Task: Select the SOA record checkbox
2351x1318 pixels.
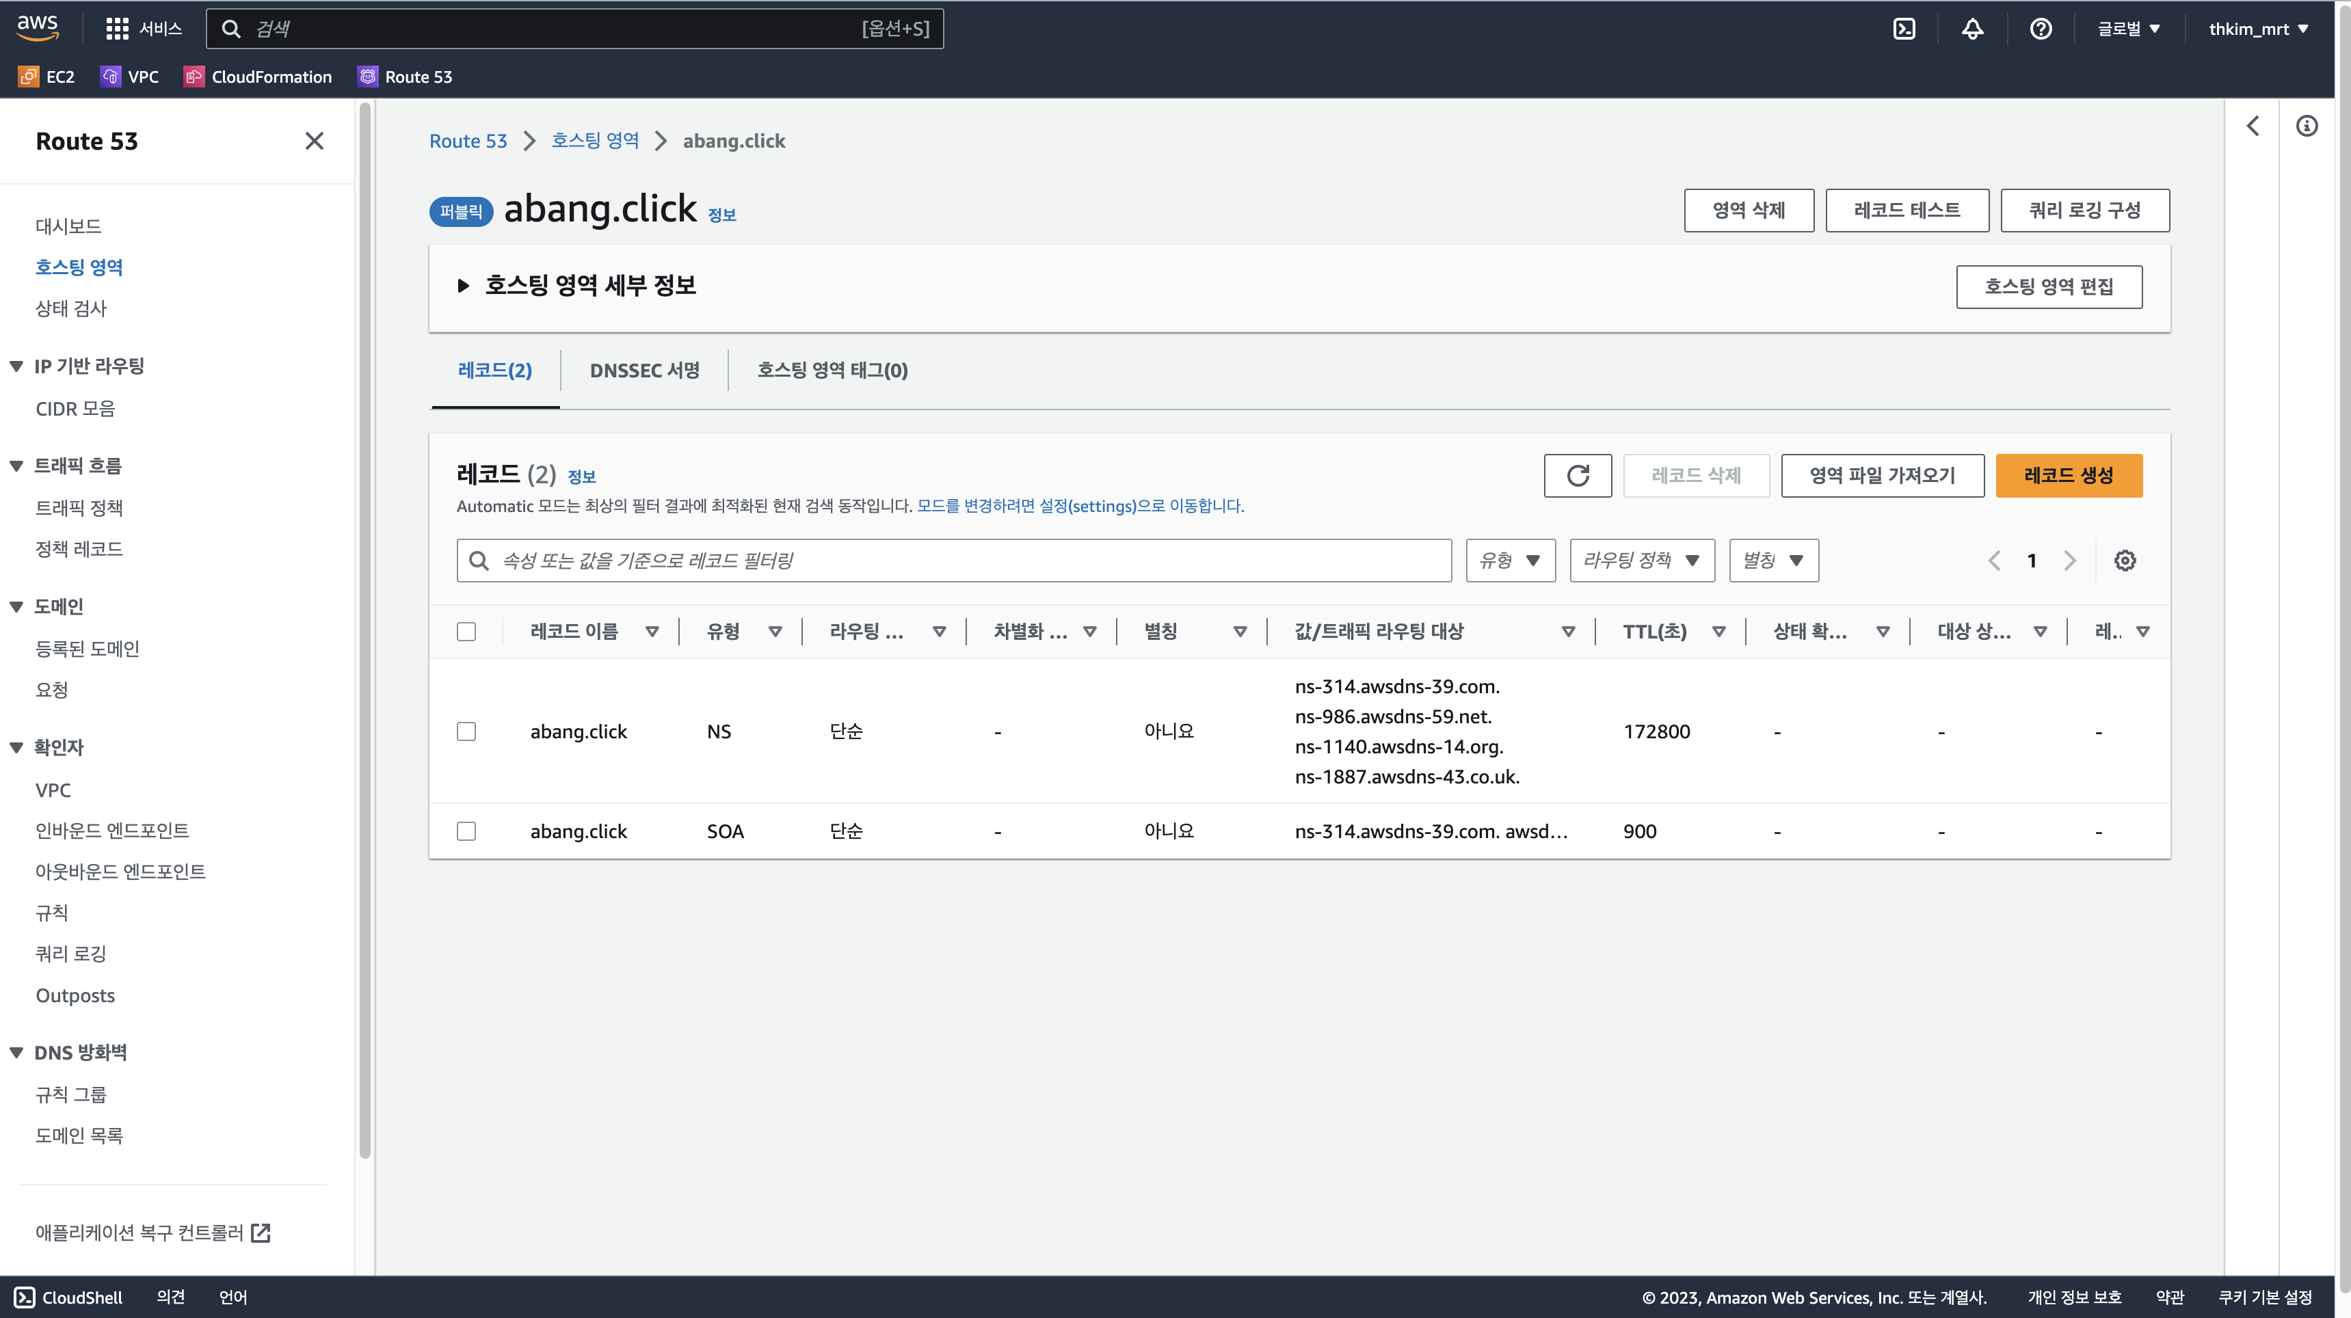Action: 466,831
